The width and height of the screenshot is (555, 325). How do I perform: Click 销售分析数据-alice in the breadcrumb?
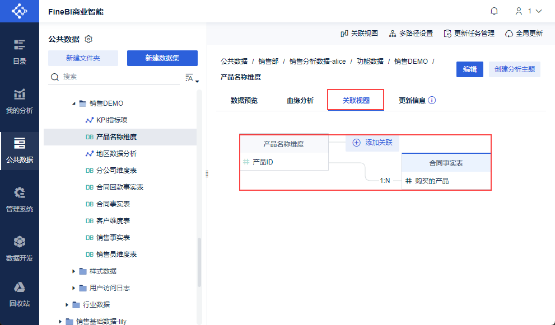[318, 62]
